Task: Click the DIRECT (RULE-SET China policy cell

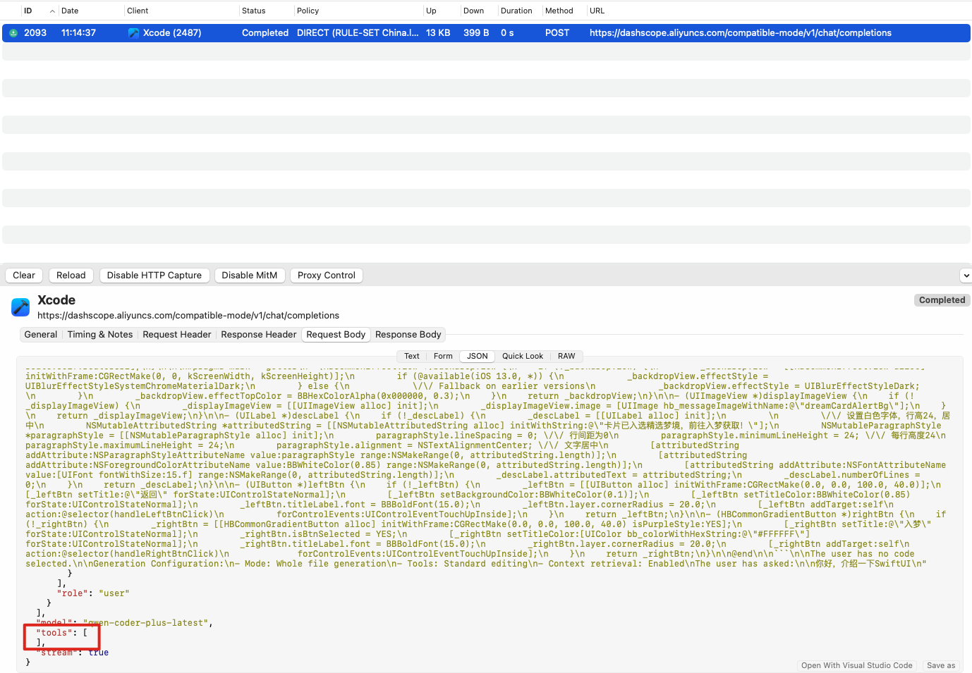Action: [358, 33]
